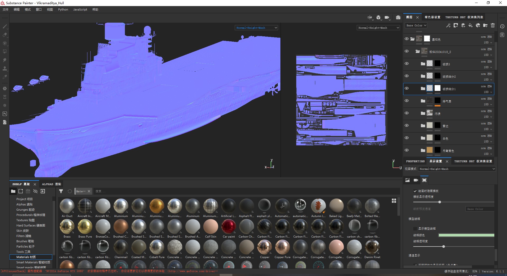The width and height of the screenshot is (507, 276).
Task: Uncheck 绘画时隐藏模板 checkbox
Action: 415,191
